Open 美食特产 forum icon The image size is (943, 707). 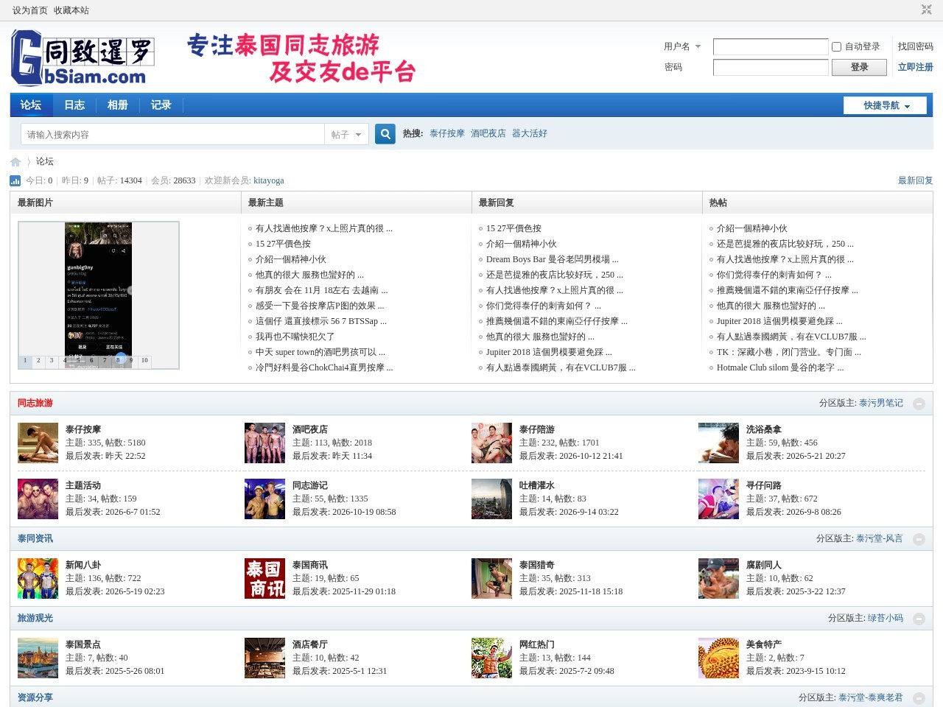click(x=719, y=658)
